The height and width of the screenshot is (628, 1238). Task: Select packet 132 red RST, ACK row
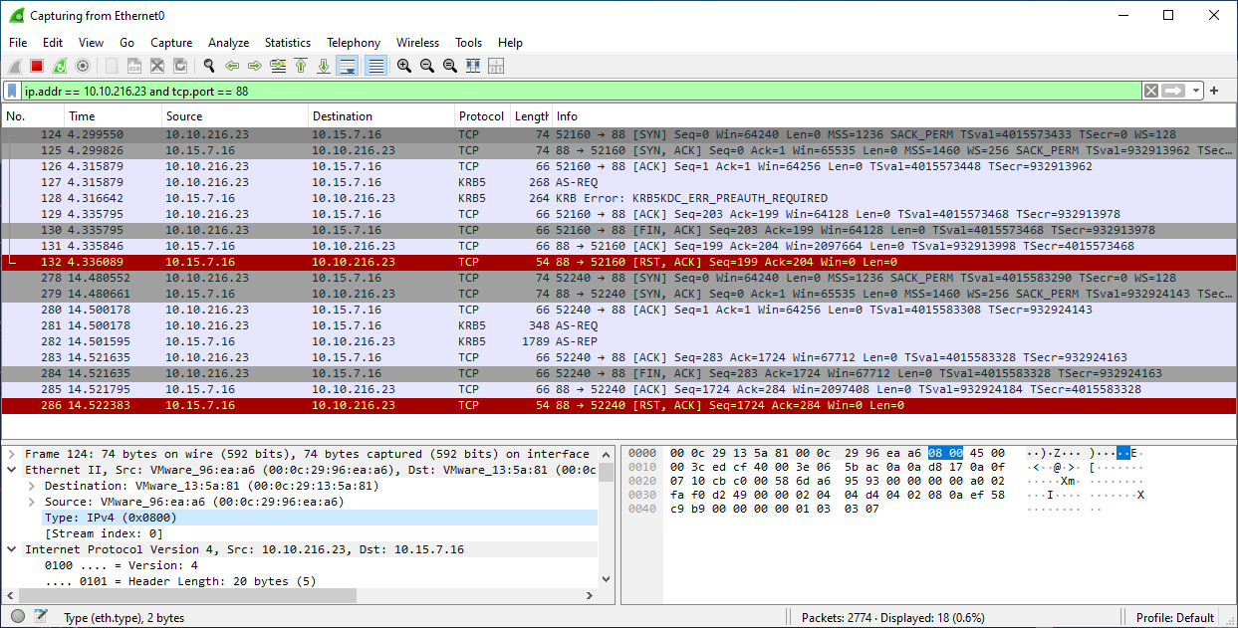click(619, 262)
